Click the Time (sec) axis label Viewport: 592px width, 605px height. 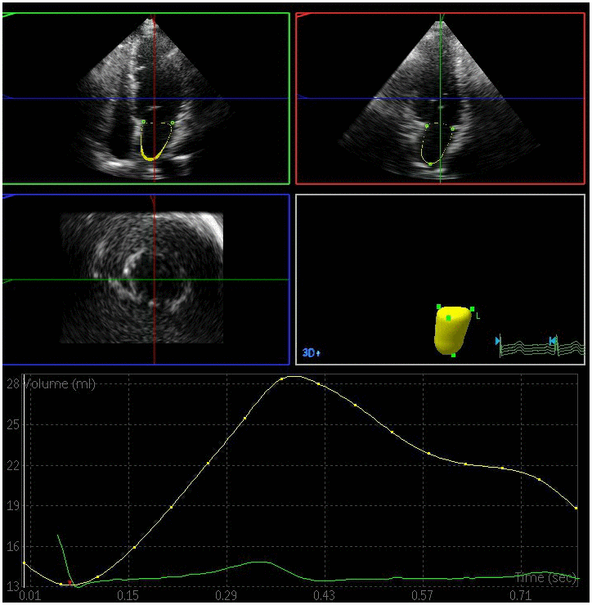tap(550, 578)
